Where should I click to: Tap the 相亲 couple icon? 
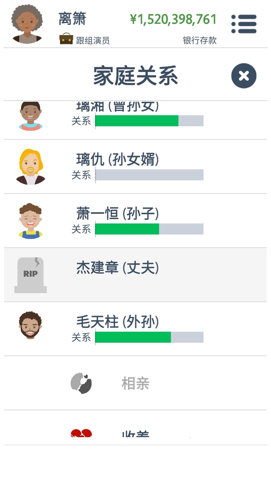pos(81,383)
